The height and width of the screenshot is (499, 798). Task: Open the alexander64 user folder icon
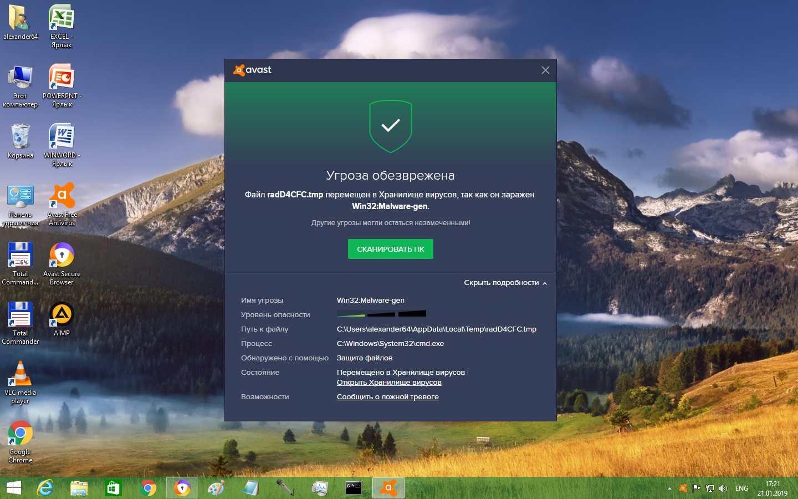coord(21,22)
